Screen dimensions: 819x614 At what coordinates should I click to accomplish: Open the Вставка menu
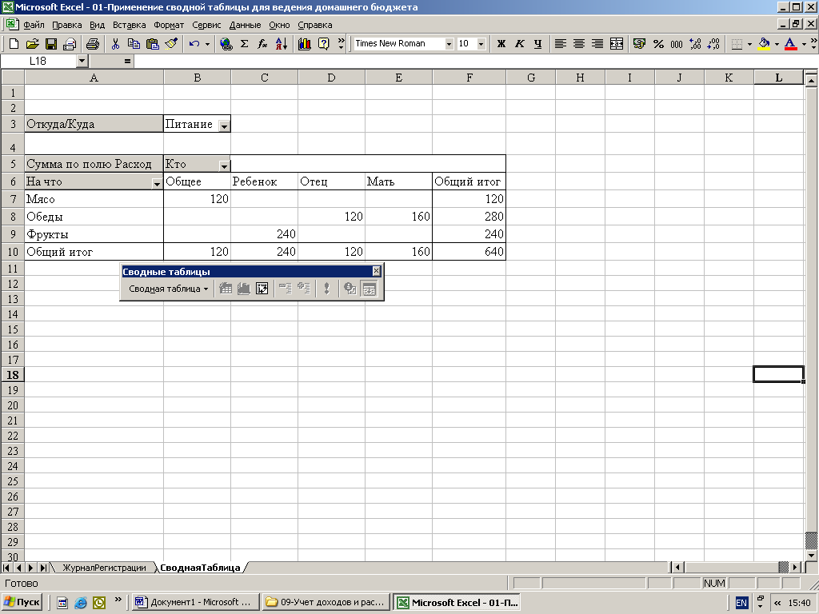(x=129, y=25)
